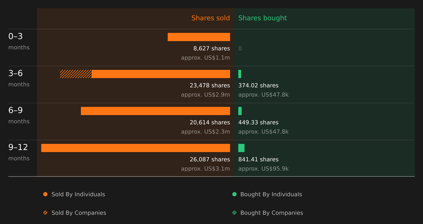423x224 pixels.
Task: Click the 8,627 shares value
Action: point(212,49)
